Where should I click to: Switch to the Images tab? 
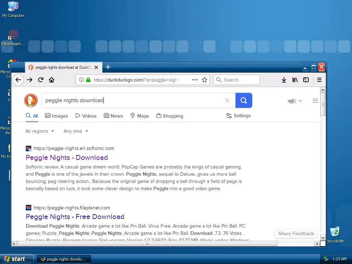pos(57,116)
